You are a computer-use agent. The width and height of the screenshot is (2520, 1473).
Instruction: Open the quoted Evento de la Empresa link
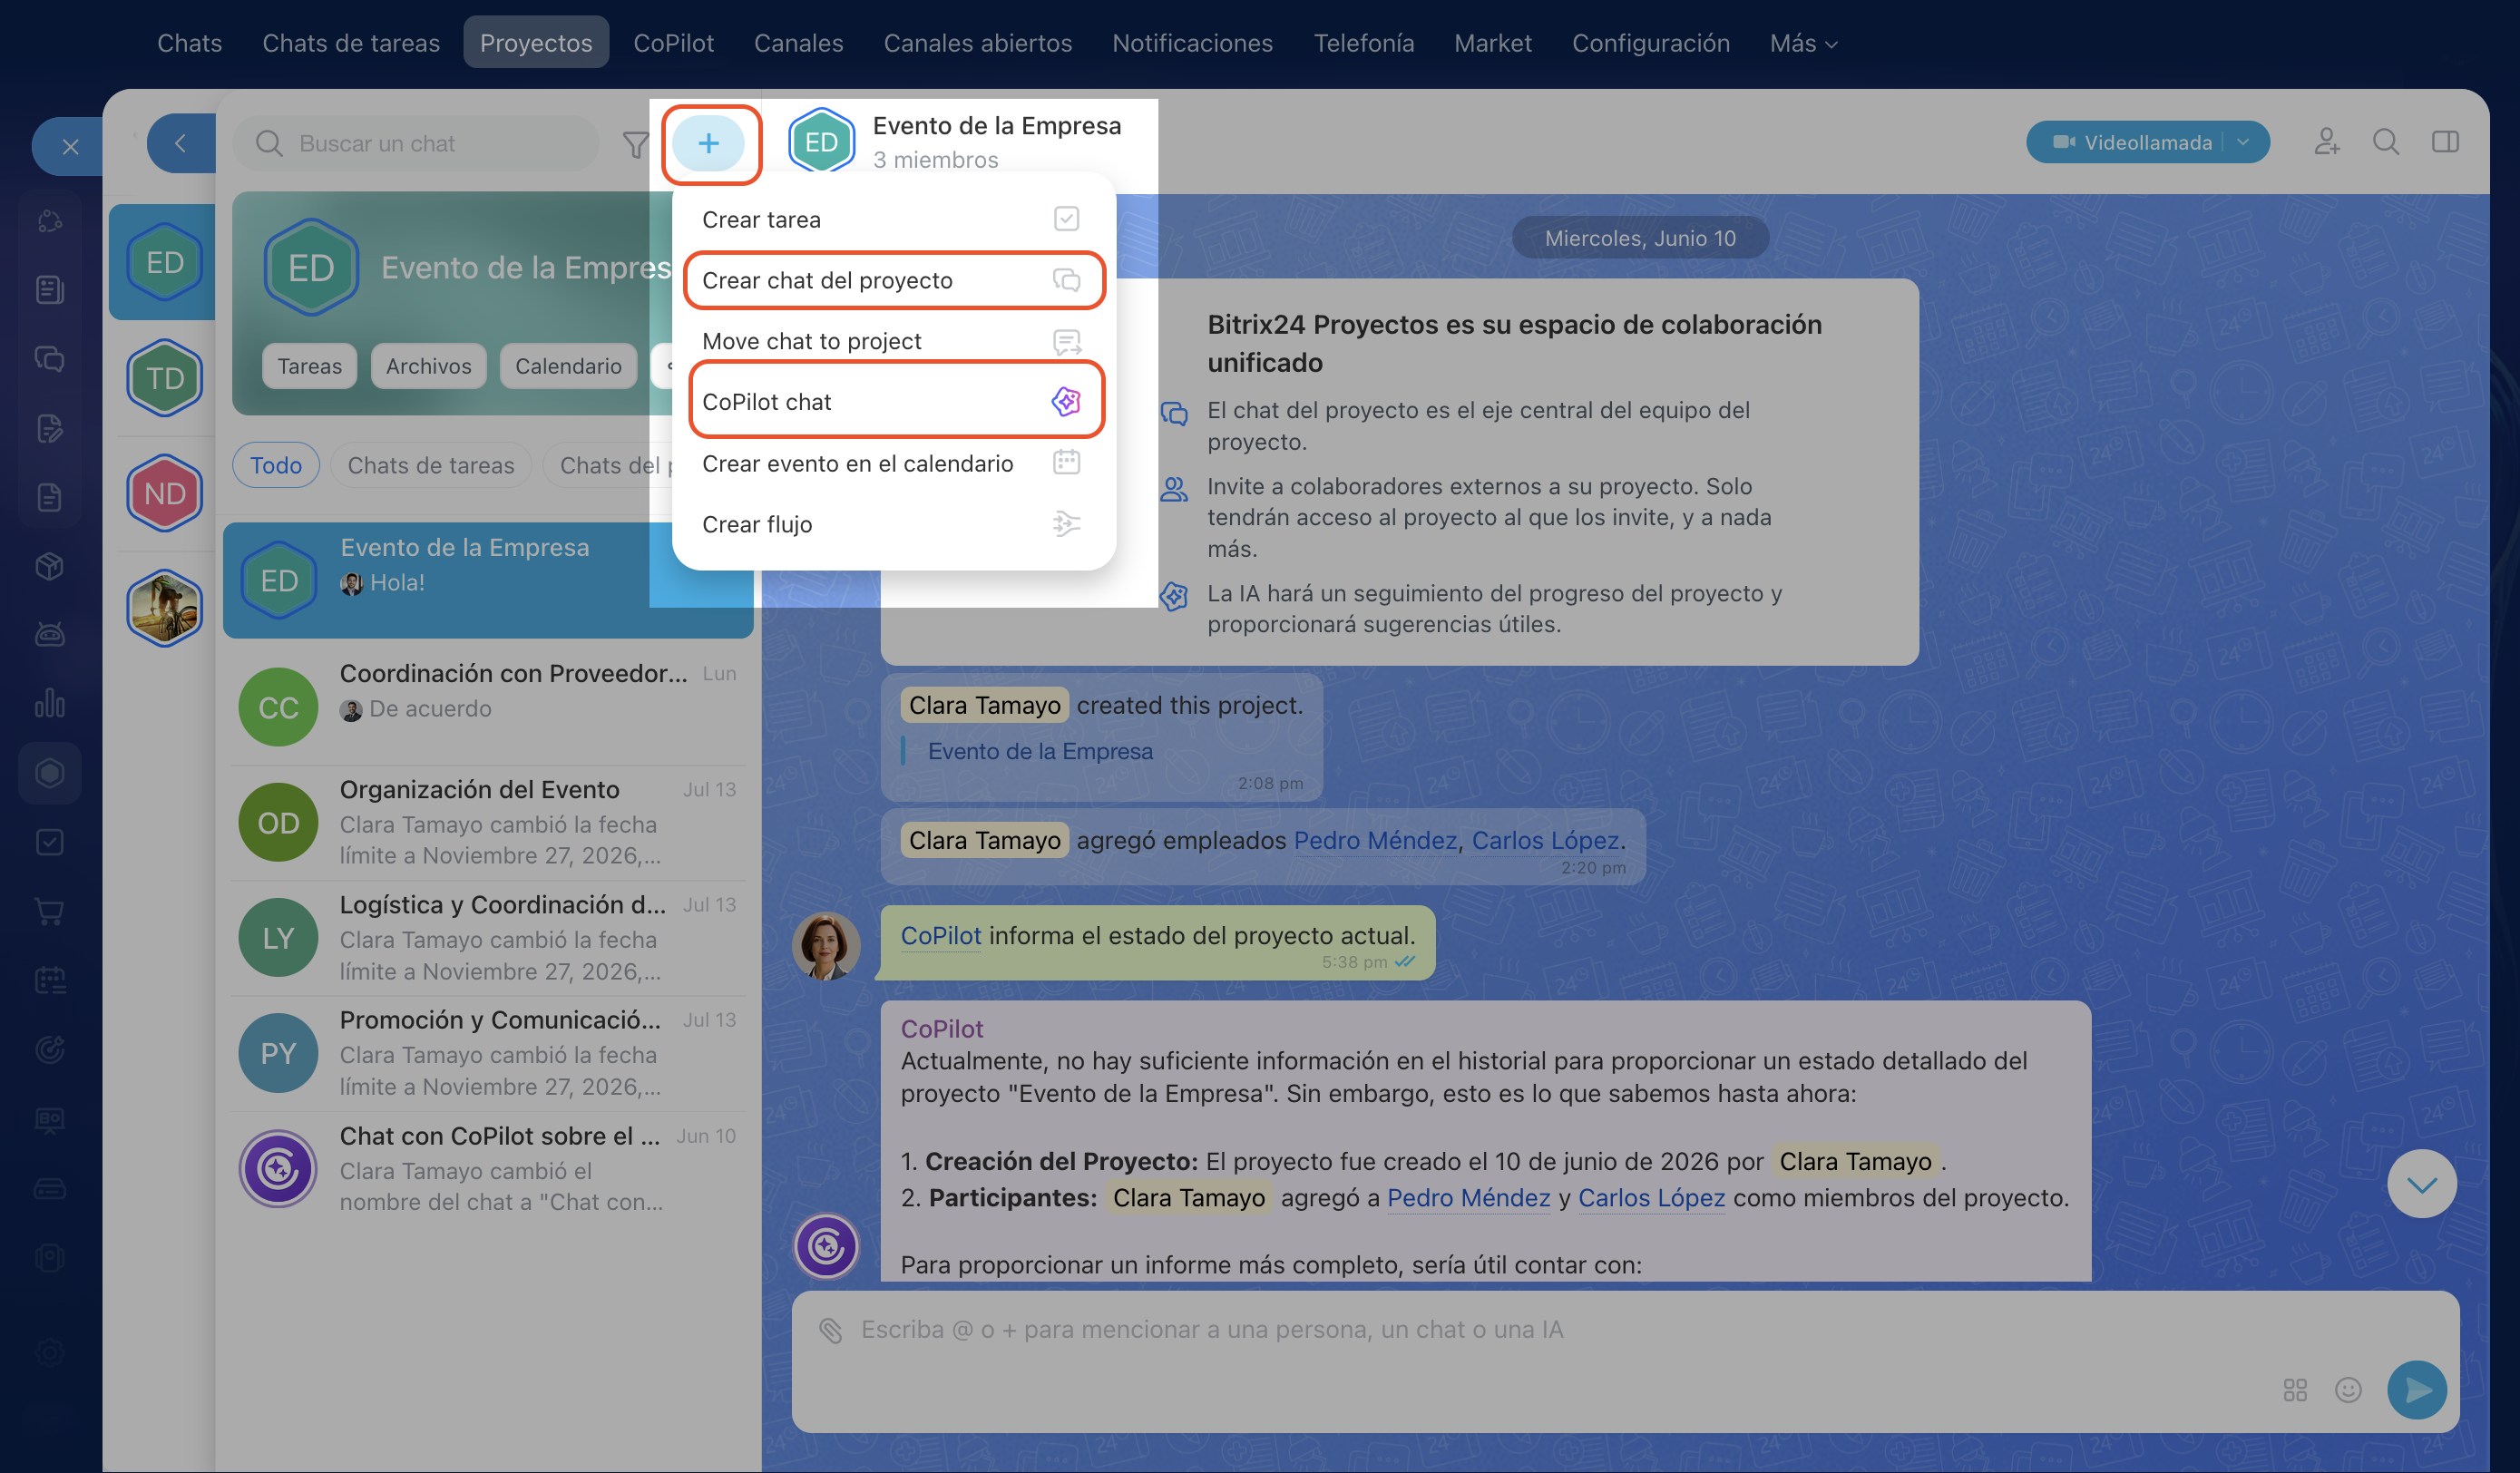pos(1040,751)
